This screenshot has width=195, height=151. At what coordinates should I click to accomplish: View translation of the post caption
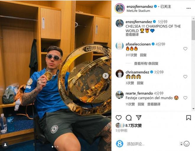point(132,35)
